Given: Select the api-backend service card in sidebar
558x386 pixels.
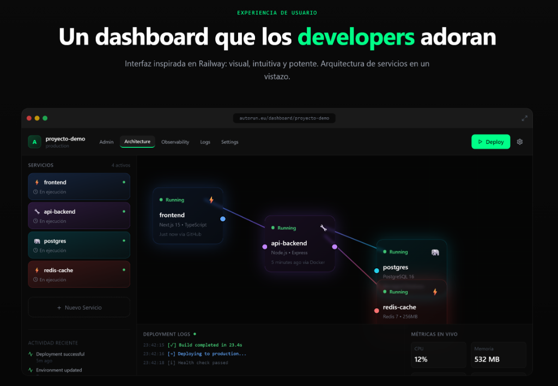Looking at the screenshot, I should (79, 216).
